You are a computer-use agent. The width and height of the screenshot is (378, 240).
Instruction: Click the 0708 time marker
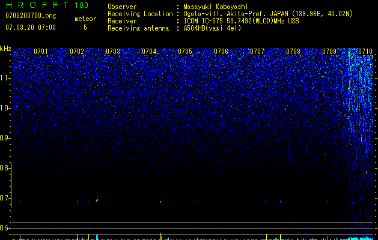pos(293,52)
